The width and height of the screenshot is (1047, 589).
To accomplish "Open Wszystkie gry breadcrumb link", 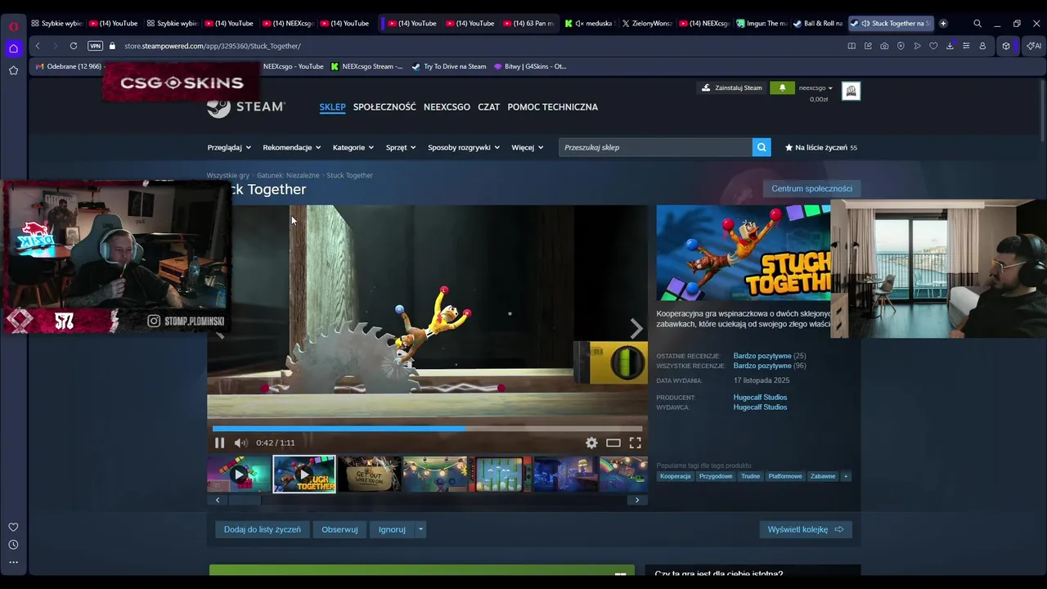I will (227, 175).
